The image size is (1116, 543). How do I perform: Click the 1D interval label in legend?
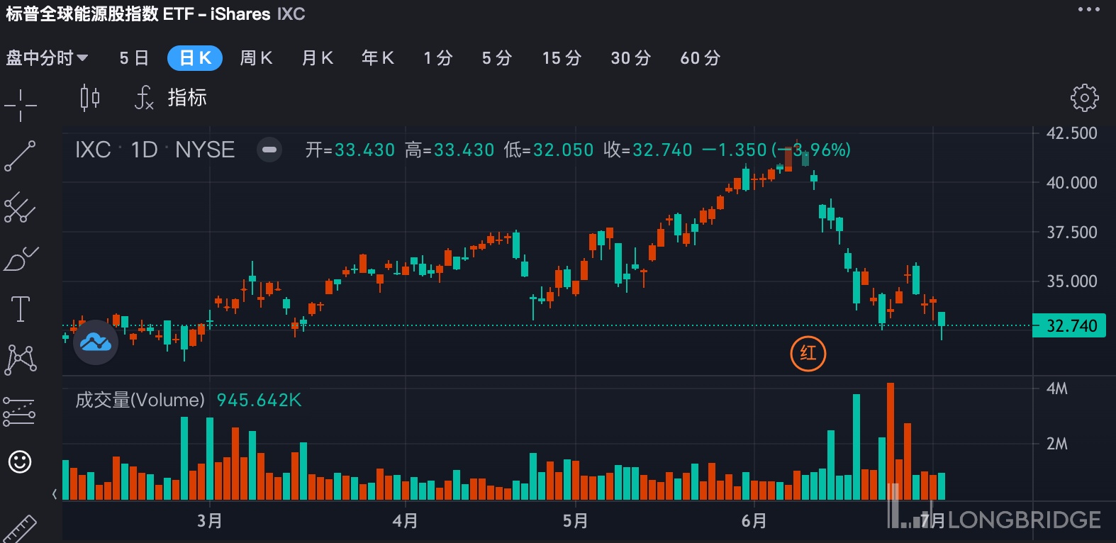144,150
